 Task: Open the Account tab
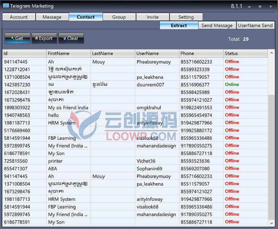click(x=19, y=17)
